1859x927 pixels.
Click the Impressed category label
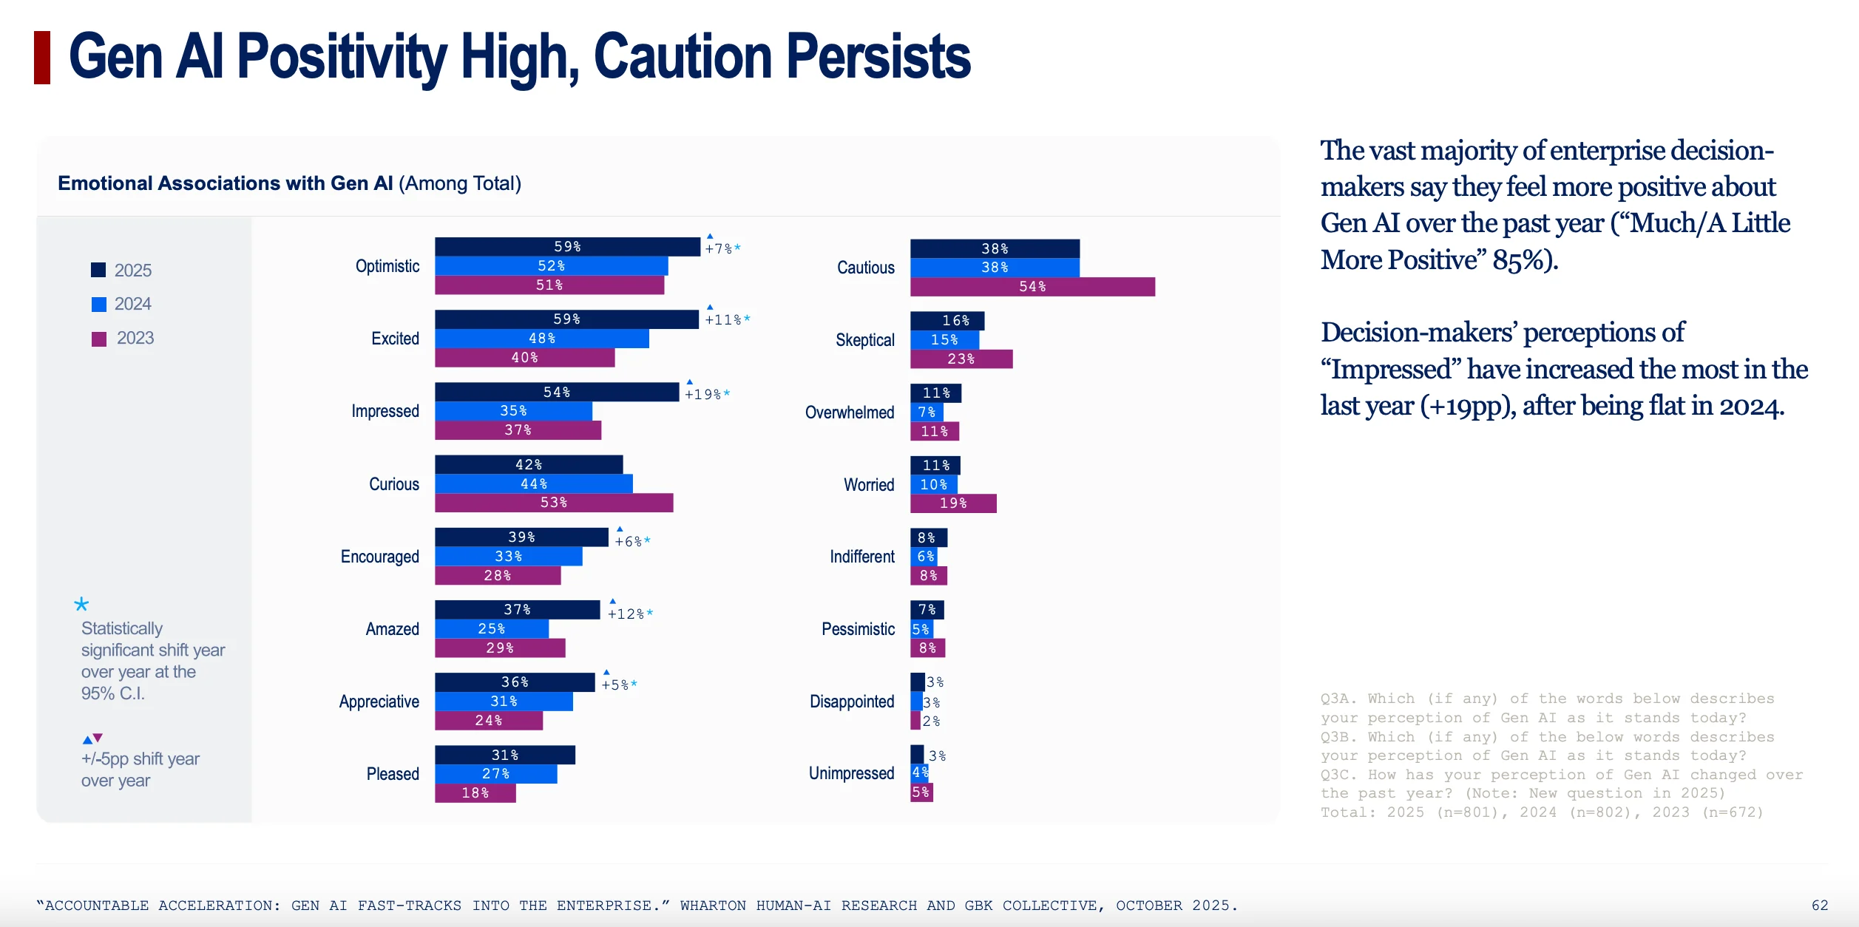click(x=385, y=411)
